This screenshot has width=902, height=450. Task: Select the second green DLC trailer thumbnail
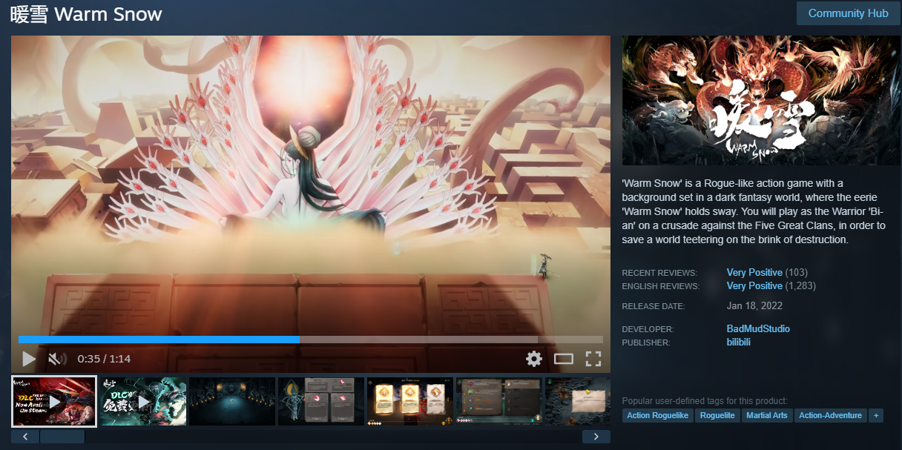tap(143, 401)
